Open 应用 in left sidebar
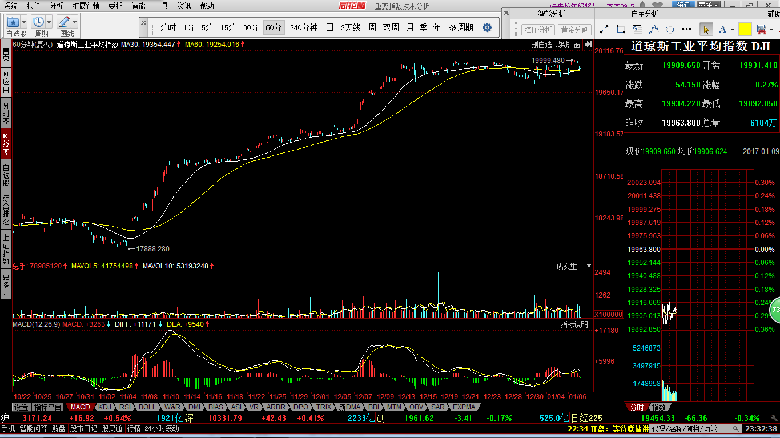 6,83
